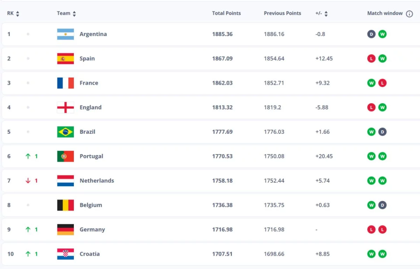Click Germany's first loss result badge
This screenshot has width=420, height=269.
point(371,230)
